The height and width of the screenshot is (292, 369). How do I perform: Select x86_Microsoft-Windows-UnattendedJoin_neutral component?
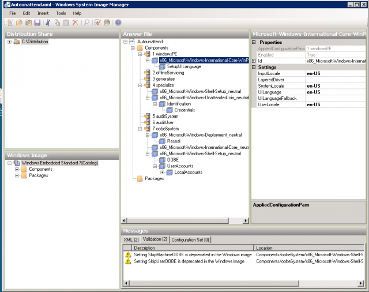pos(204,98)
